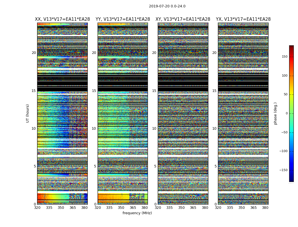This screenshot has width=298, height=227.
Task: Select the XX, V13*V17=EA11*EA28 panel title
Action: click(62, 19)
